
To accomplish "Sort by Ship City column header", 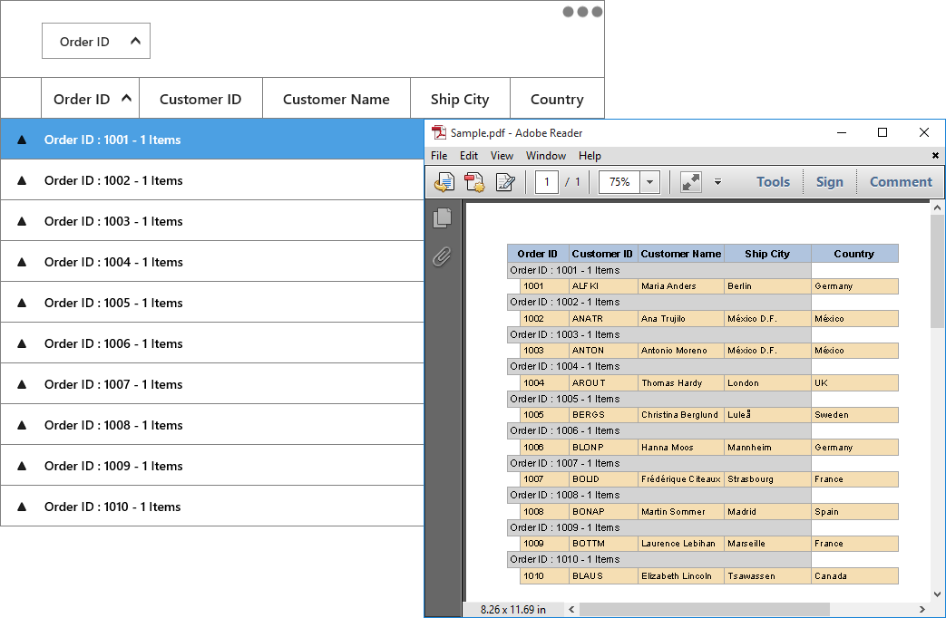I will tap(460, 98).
